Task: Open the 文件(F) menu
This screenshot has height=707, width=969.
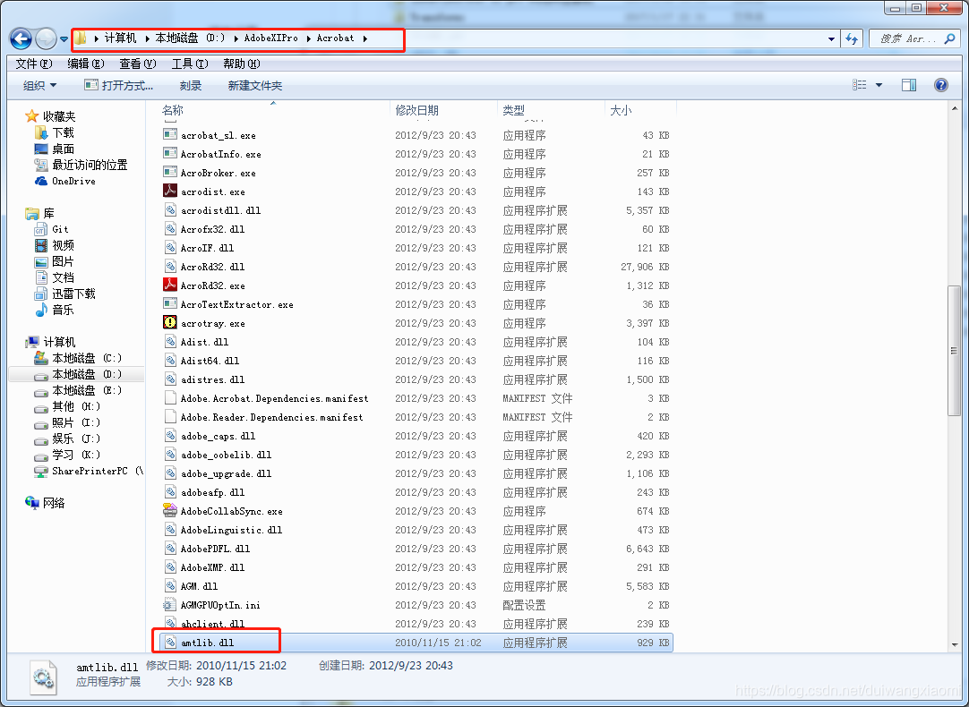Action: pyautogui.click(x=34, y=64)
